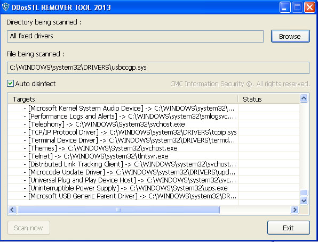Image resolution: width=318 pixels, height=242 pixels.
Task: Click the vertical scrollbar thumb
Action: click(304, 193)
